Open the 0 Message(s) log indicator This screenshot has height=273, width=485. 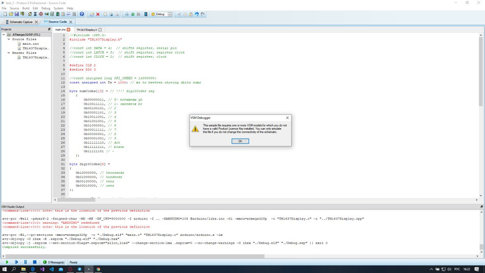53,262
